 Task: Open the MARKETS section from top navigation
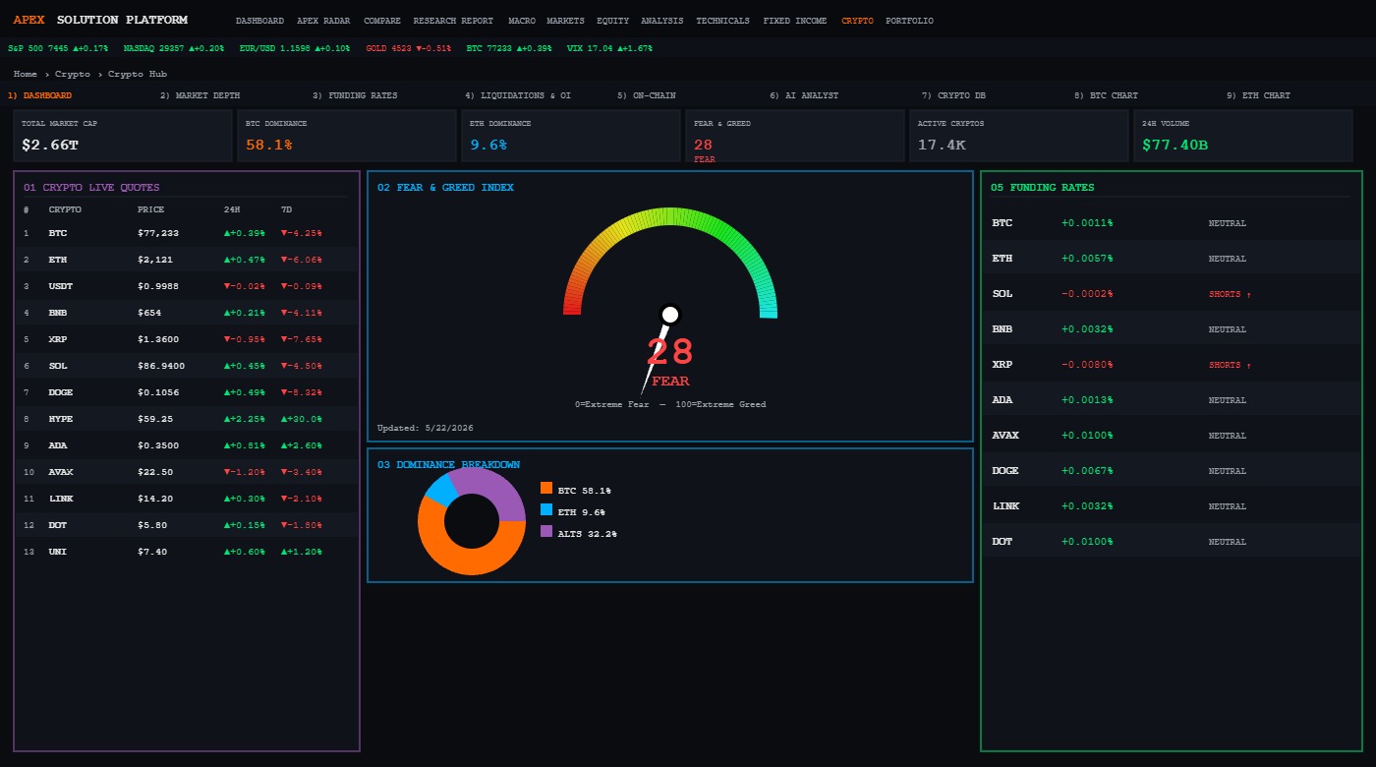tap(565, 21)
